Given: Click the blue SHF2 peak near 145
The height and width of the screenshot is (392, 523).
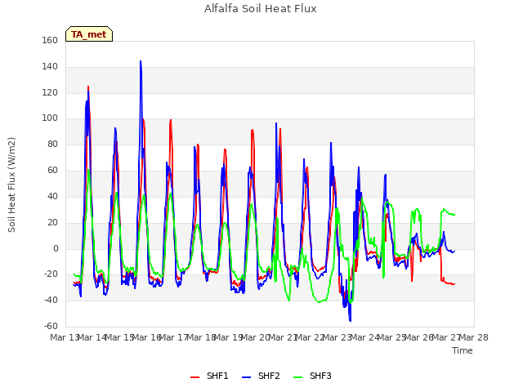Looking at the screenshot, I should [141, 61].
